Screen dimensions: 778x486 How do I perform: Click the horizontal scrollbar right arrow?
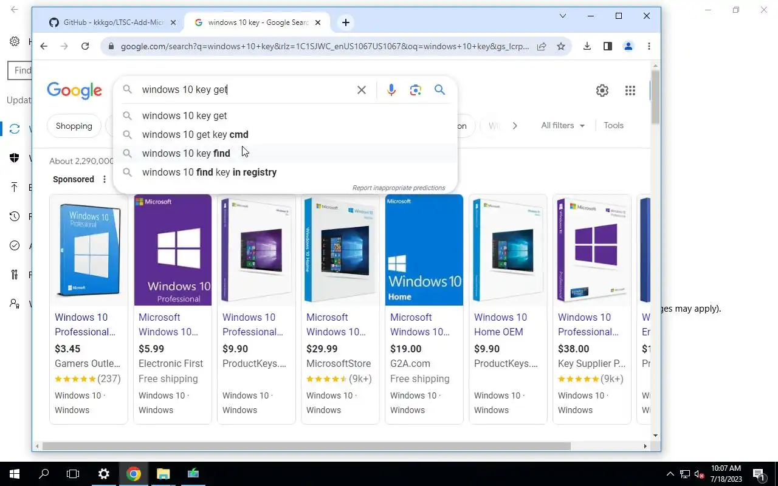pyautogui.click(x=645, y=447)
